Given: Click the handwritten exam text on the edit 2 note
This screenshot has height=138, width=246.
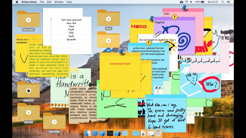Looking at the screenshot, I should tap(166, 116).
